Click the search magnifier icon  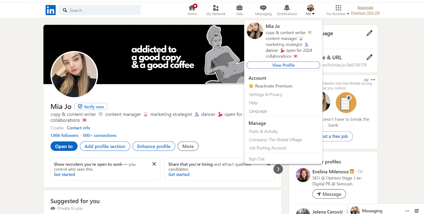coord(65,10)
